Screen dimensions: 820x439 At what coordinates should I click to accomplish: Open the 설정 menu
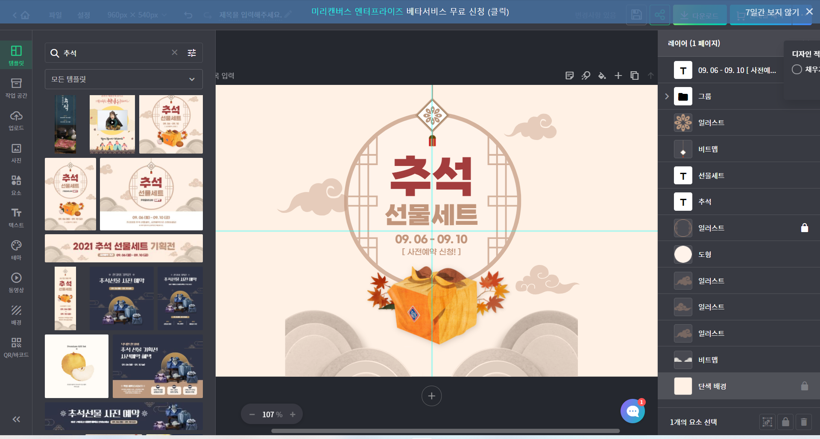coord(84,15)
